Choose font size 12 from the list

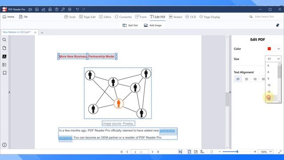[271, 92]
